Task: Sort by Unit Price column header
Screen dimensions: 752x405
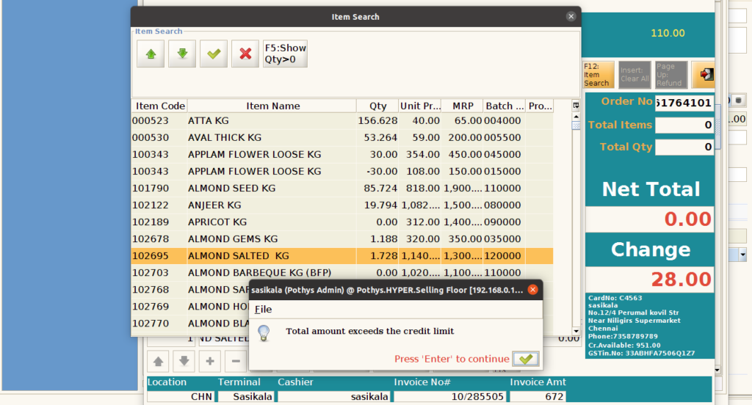Action: pos(420,106)
